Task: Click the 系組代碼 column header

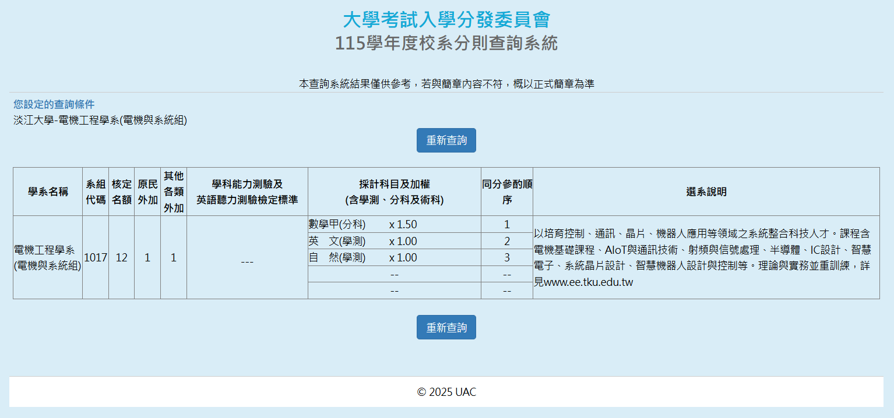Action: [96, 192]
